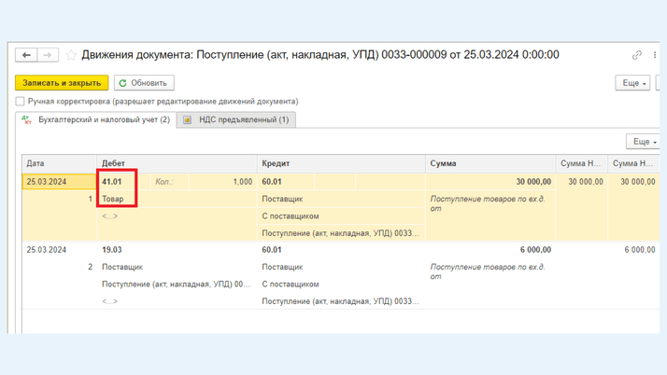667x375 pixels.
Task: Select the debit account cell '41.01'
Action: pyautogui.click(x=123, y=182)
